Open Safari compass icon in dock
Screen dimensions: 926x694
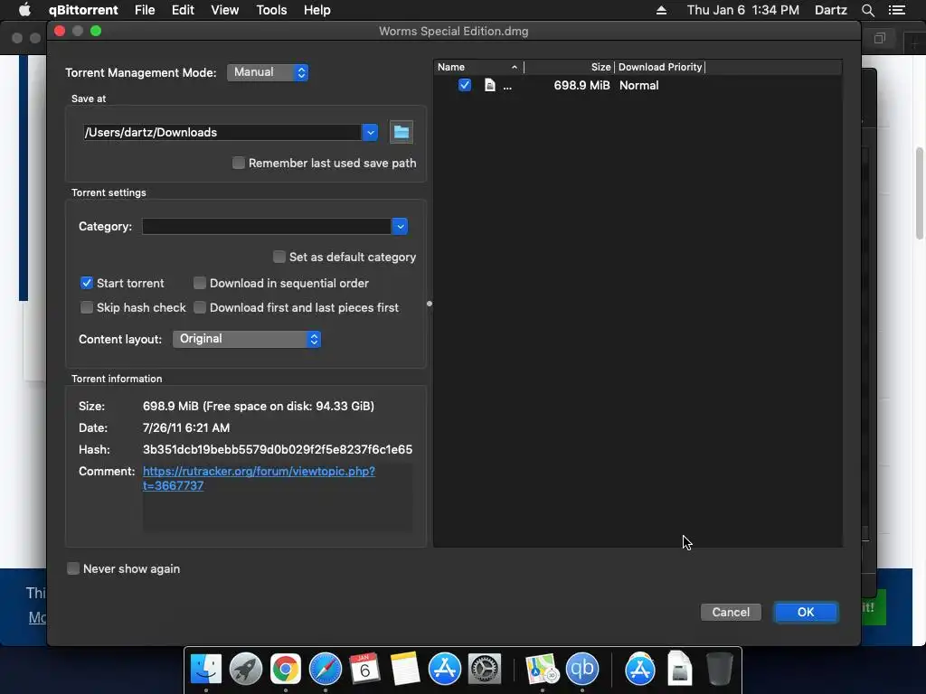pos(325,670)
